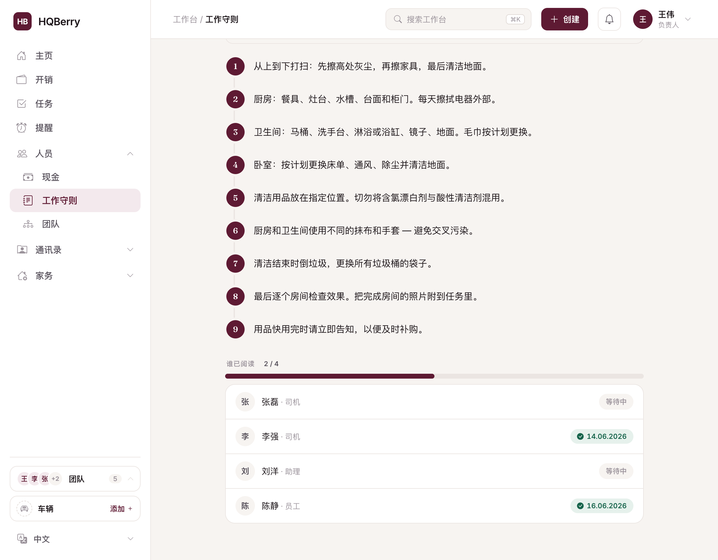Click the green check icon beside 14.06.2026
The height and width of the screenshot is (560, 718).
coord(580,436)
